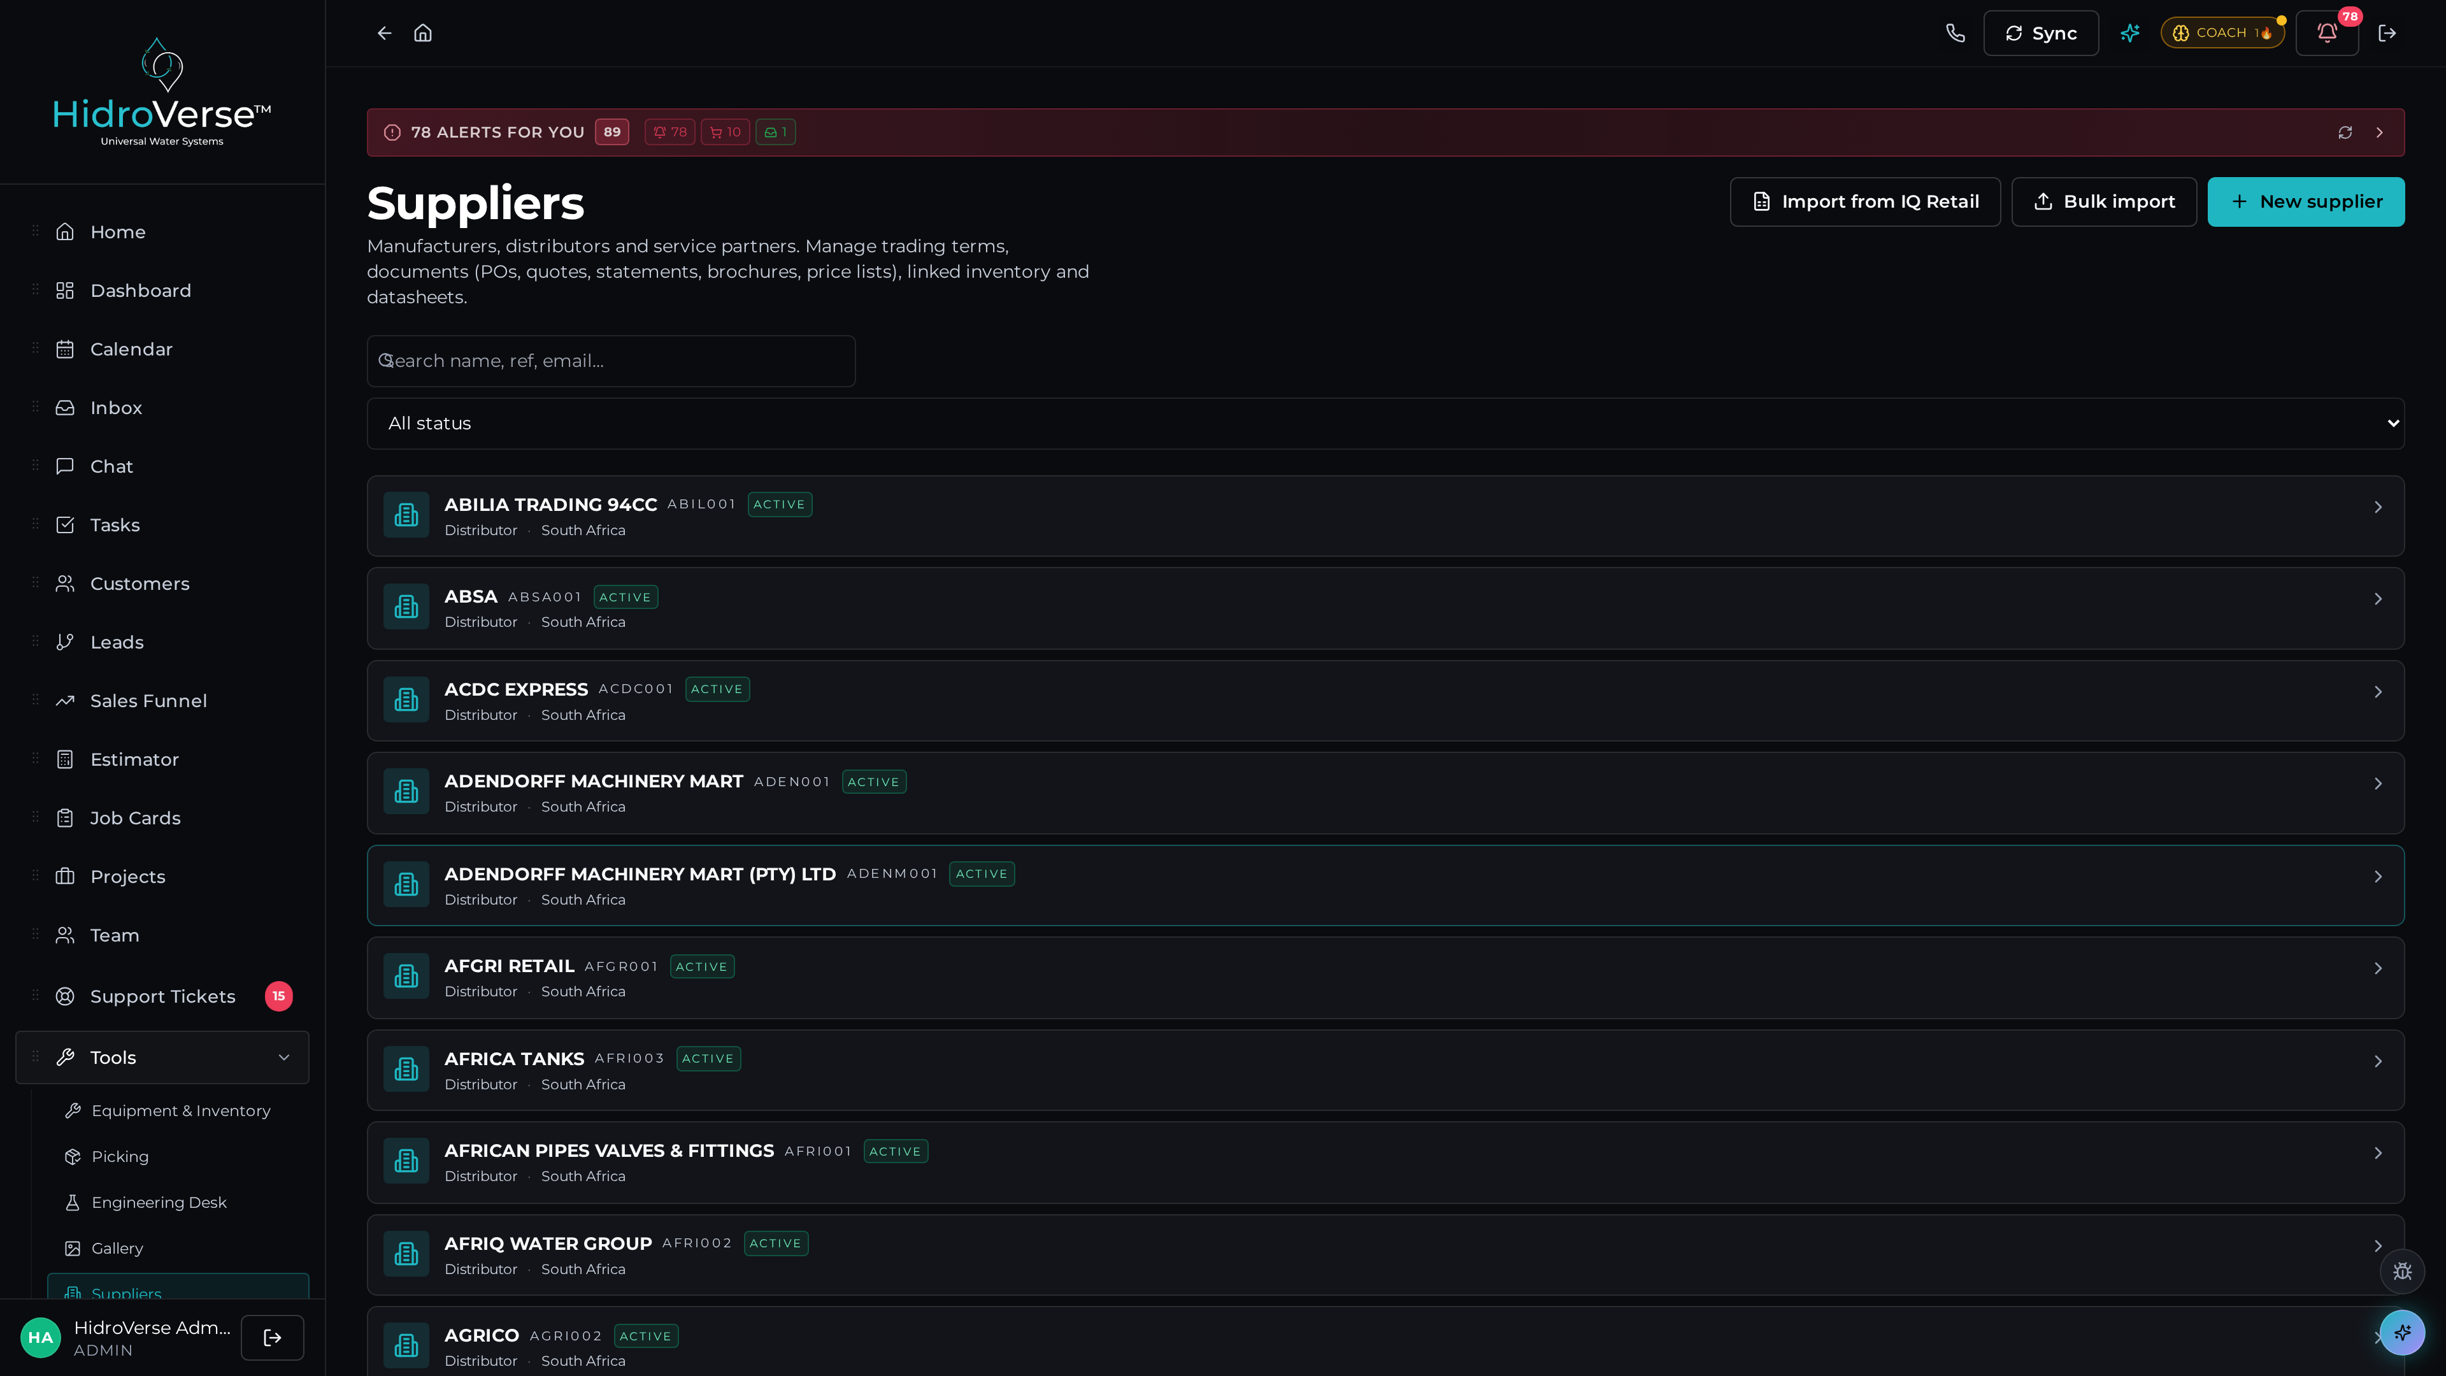Click the Bulk import button
The image size is (2446, 1376).
[x=2103, y=201]
